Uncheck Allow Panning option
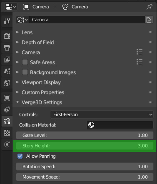 pyautogui.click(x=20, y=156)
